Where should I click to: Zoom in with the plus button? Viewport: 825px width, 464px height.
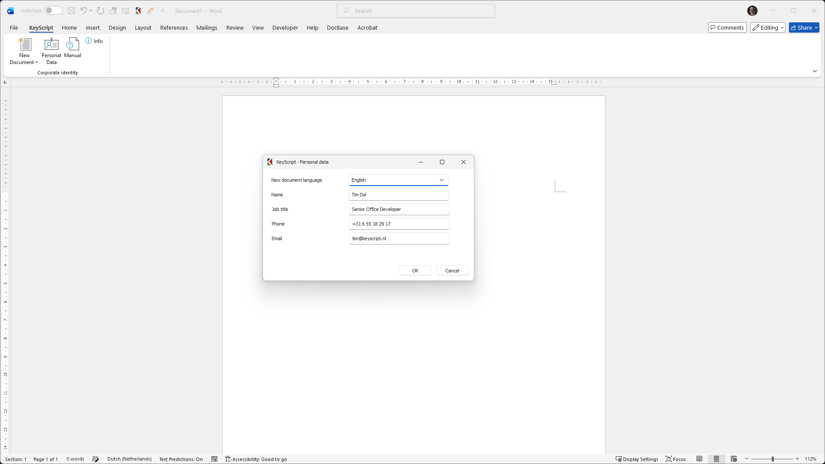coord(797,459)
